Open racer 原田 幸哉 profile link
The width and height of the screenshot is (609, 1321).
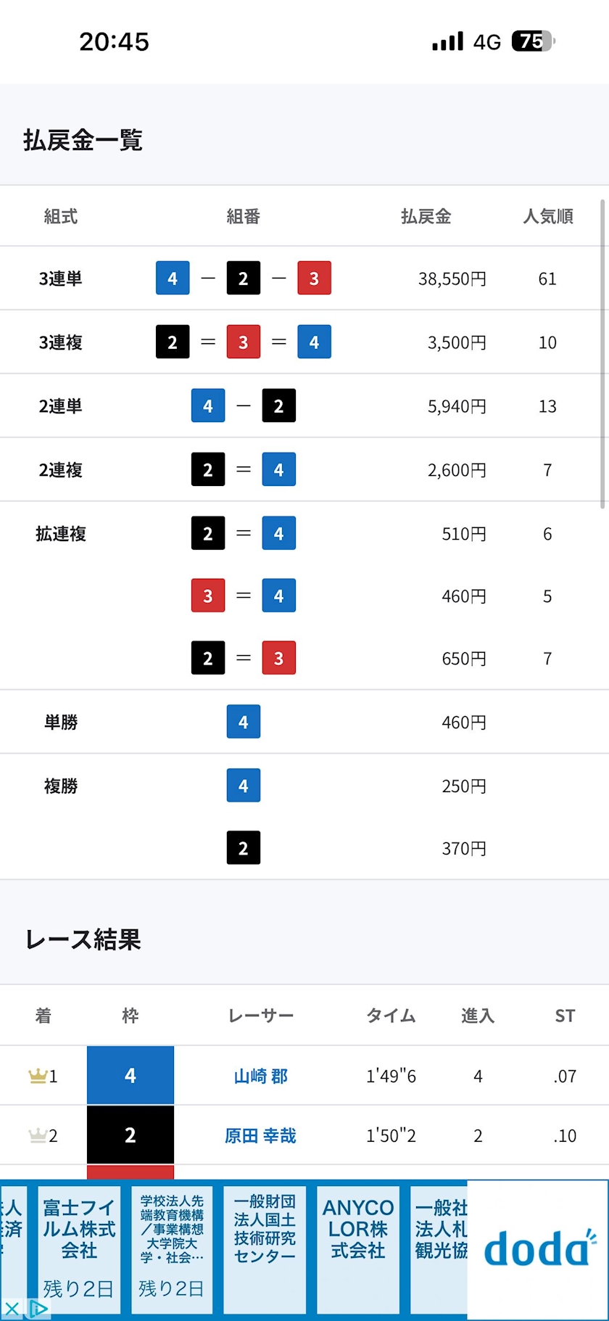260,1135
